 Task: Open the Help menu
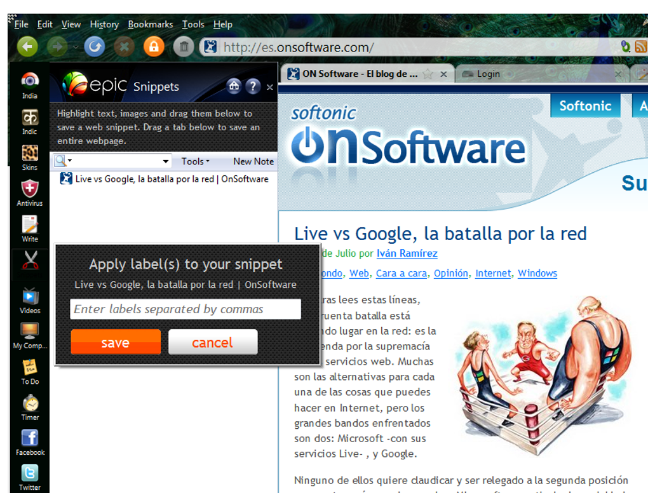(223, 24)
